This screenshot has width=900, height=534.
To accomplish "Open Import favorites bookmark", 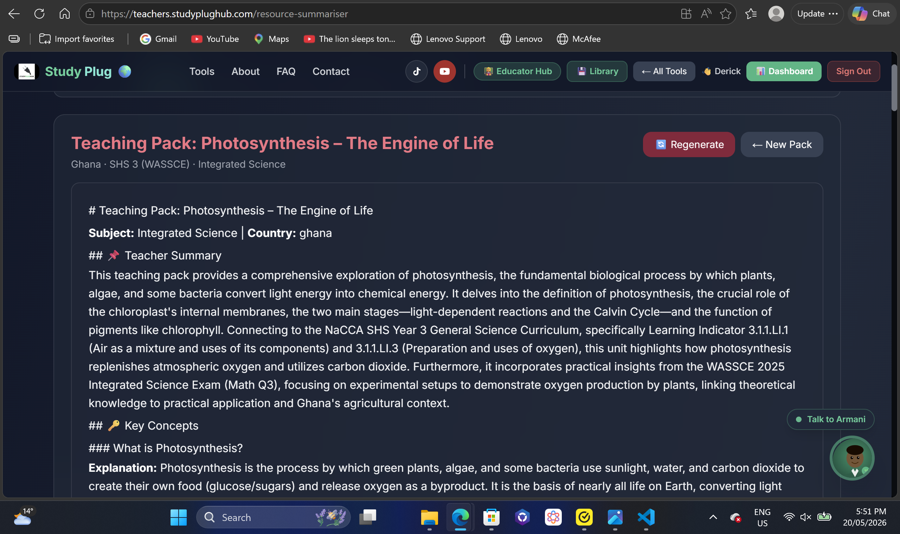I will pos(77,39).
